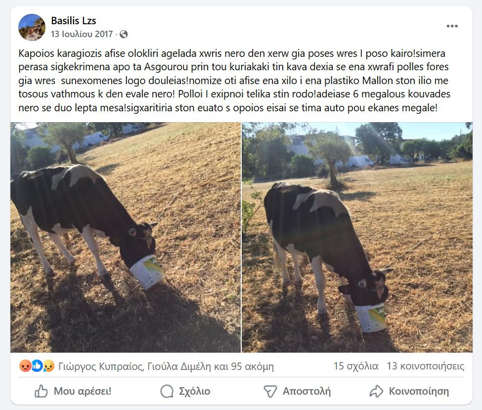The image size is (482, 410).
Task: Click the Αποστολή send icon
Action: click(270, 391)
